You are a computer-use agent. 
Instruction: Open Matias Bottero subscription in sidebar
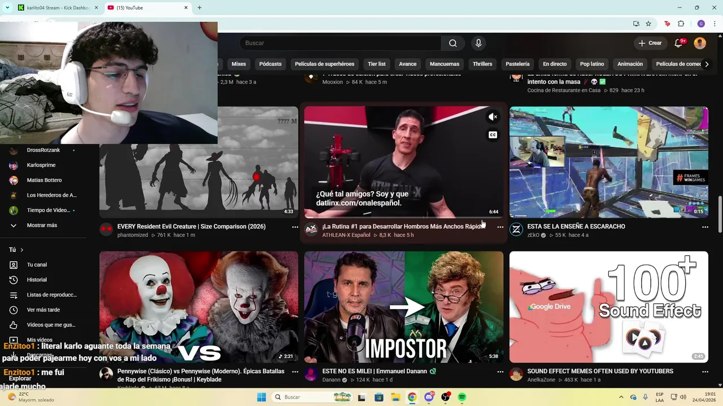pos(43,180)
